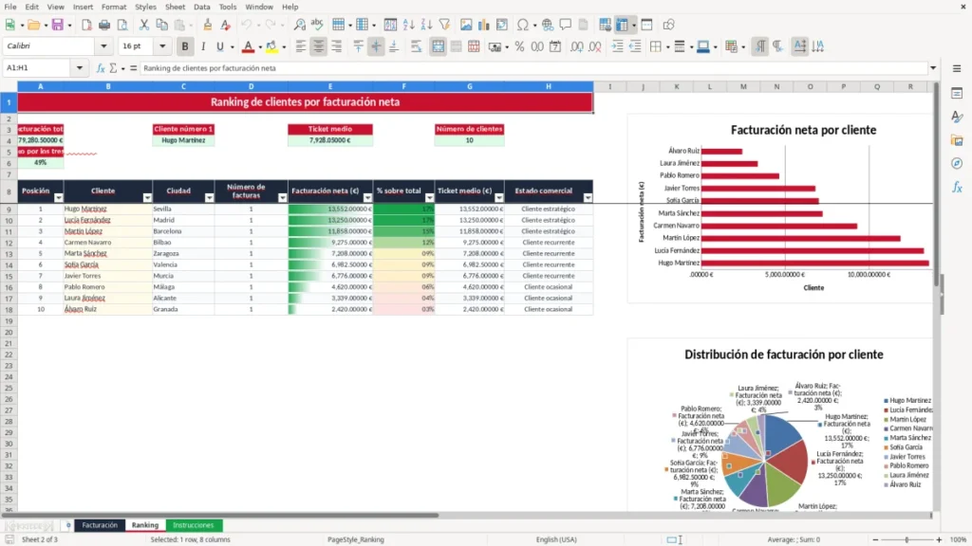The image size is (972, 546).
Task: Click the Copy icon
Action: [161, 25]
